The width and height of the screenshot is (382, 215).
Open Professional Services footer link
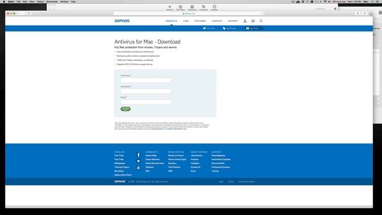pyautogui.click(x=221, y=167)
